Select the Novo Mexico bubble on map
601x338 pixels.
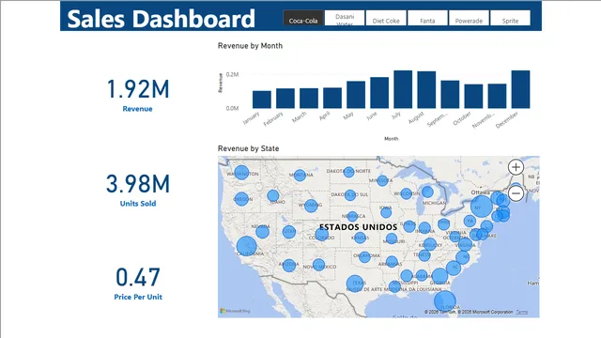(x=319, y=265)
